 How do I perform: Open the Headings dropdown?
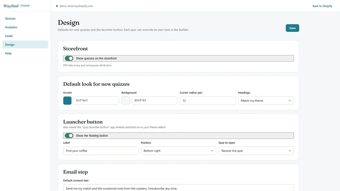pos(266,101)
